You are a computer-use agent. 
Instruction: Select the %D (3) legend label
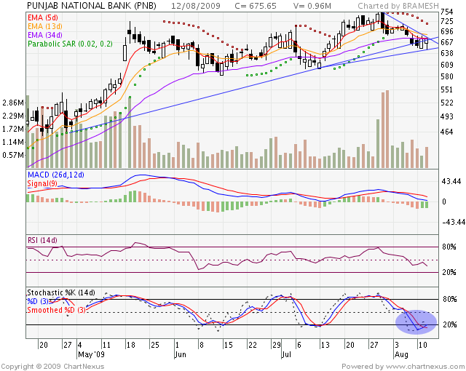38,301
